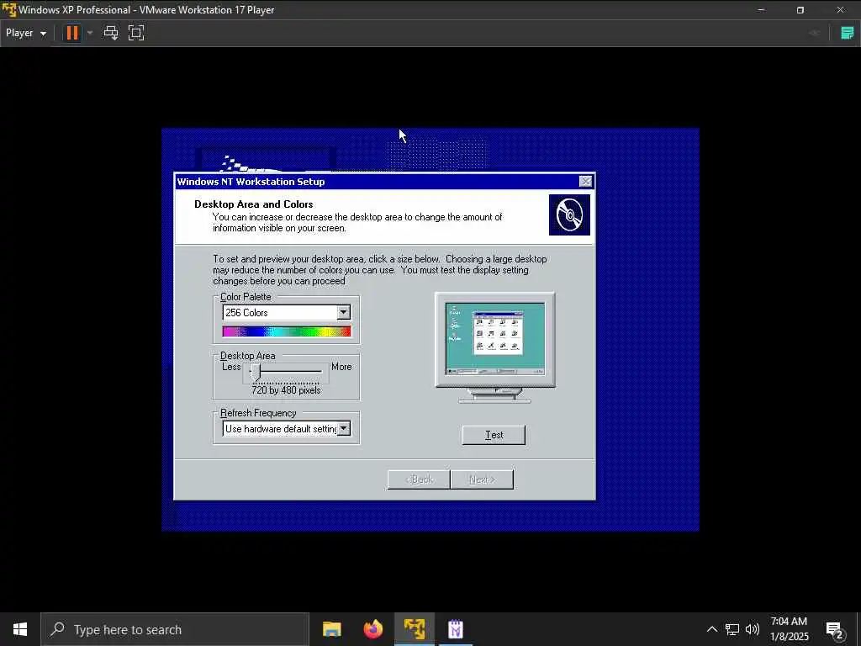Click the taskbar search box
Viewport: 861px width, 646px height.
pyautogui.click(x=175, y=629)
